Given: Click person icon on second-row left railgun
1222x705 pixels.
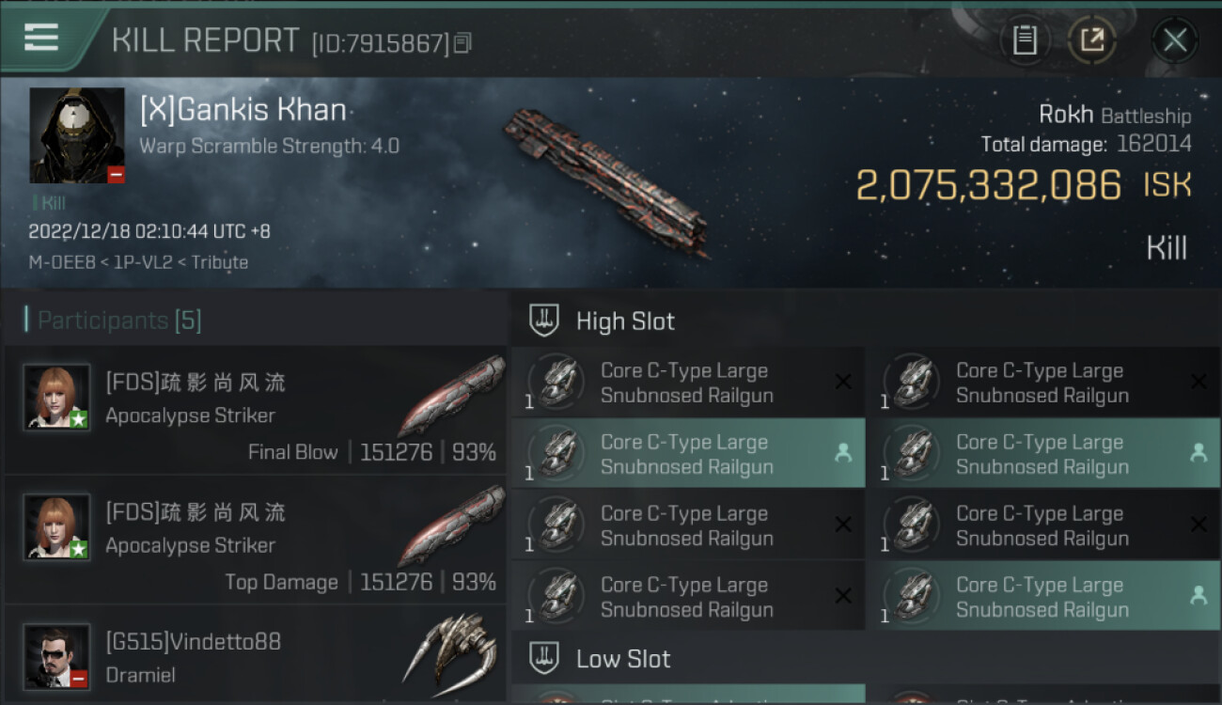Looking at the screenshot, I should [843, 453].
